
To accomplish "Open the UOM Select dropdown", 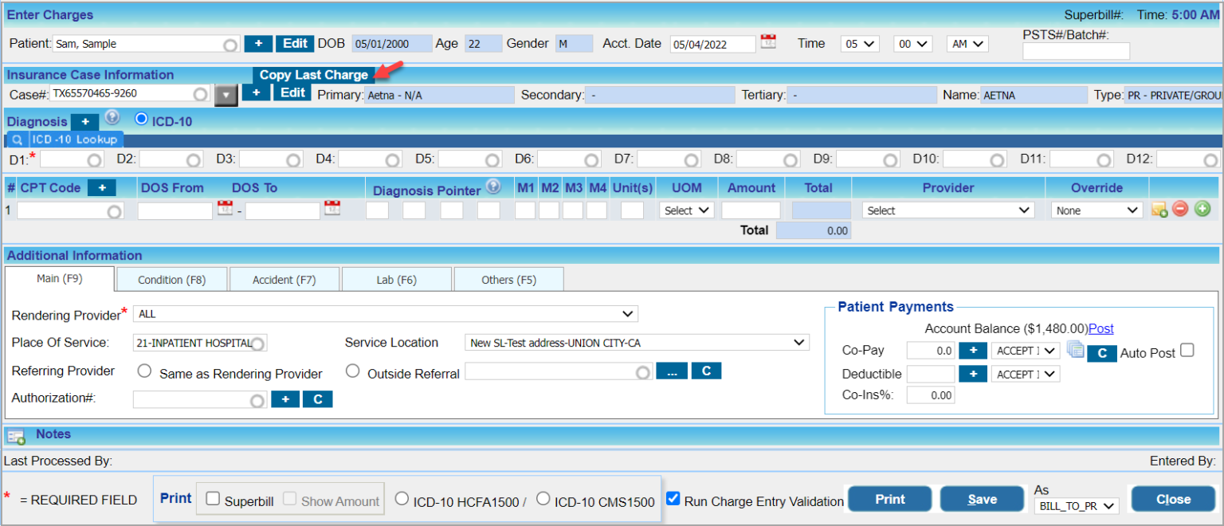I will pyautogui.click(x=687, y=210).
